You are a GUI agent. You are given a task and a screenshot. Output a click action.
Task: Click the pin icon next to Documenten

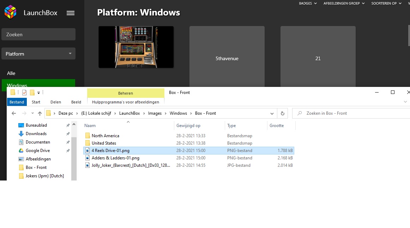[68, 142]
